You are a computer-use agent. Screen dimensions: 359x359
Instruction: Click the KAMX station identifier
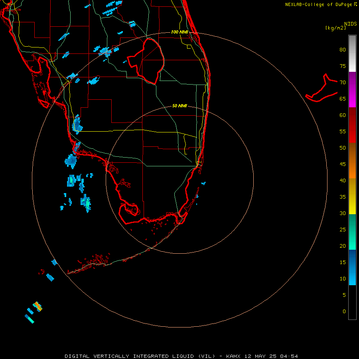click(233, 356)
